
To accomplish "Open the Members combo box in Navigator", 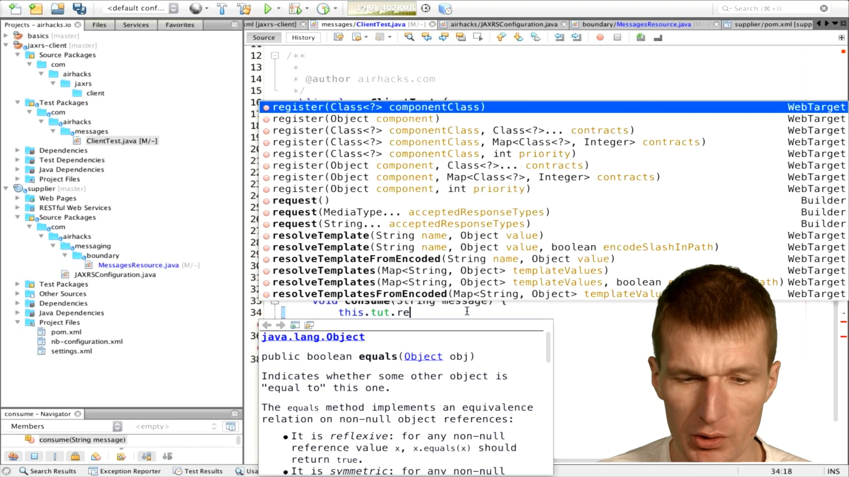I will [62, 426].
